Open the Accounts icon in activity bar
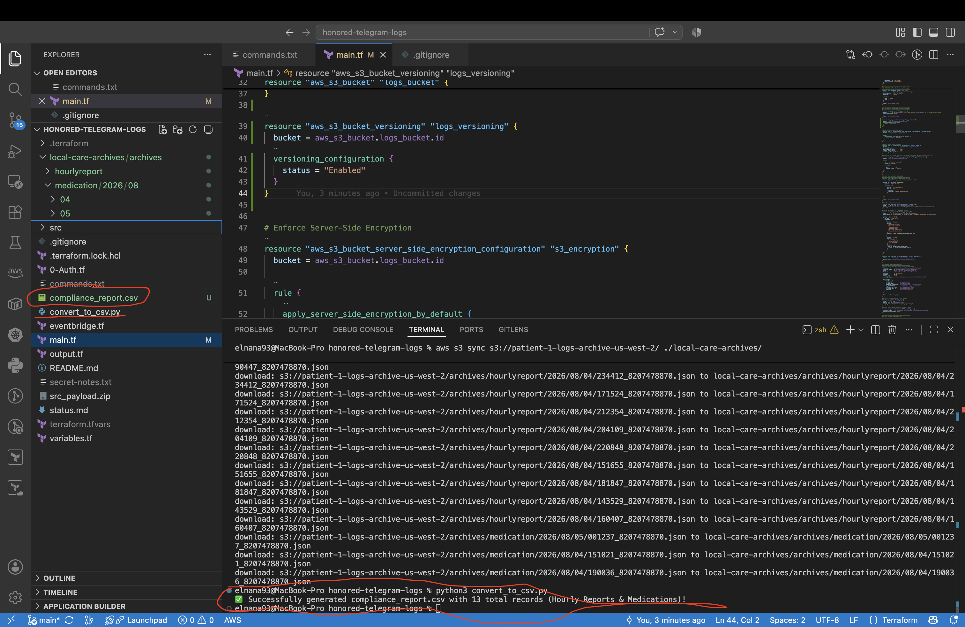965x627 pixels. point(15,567)
